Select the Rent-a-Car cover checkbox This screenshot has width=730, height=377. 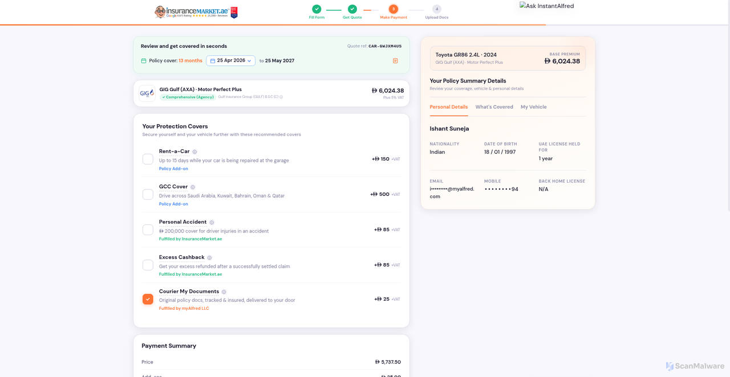click(148, 159)
